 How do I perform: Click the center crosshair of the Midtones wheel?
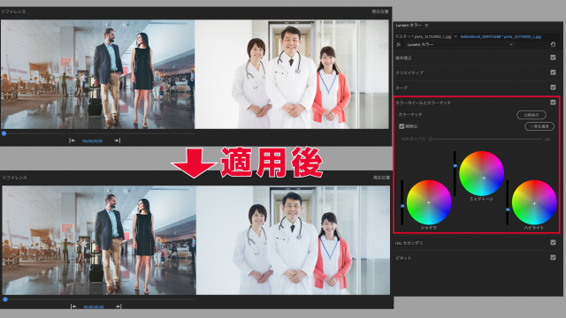pyautogui.click(x=484, y=178)
